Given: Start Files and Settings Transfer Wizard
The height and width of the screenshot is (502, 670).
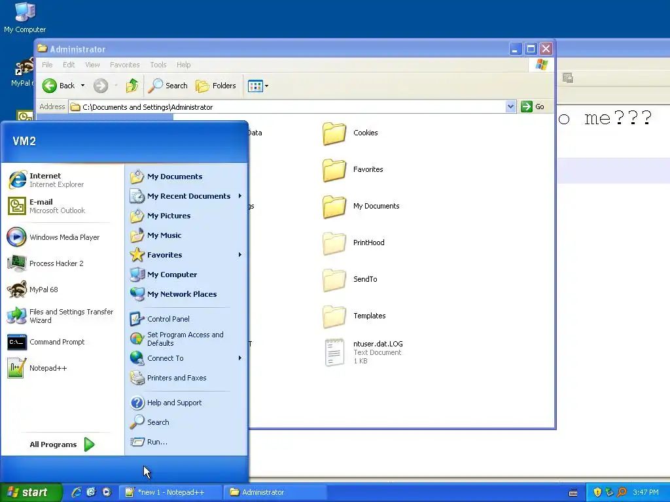Looking at the screenshot, I should pyautogui.click(x=62, y=316).
